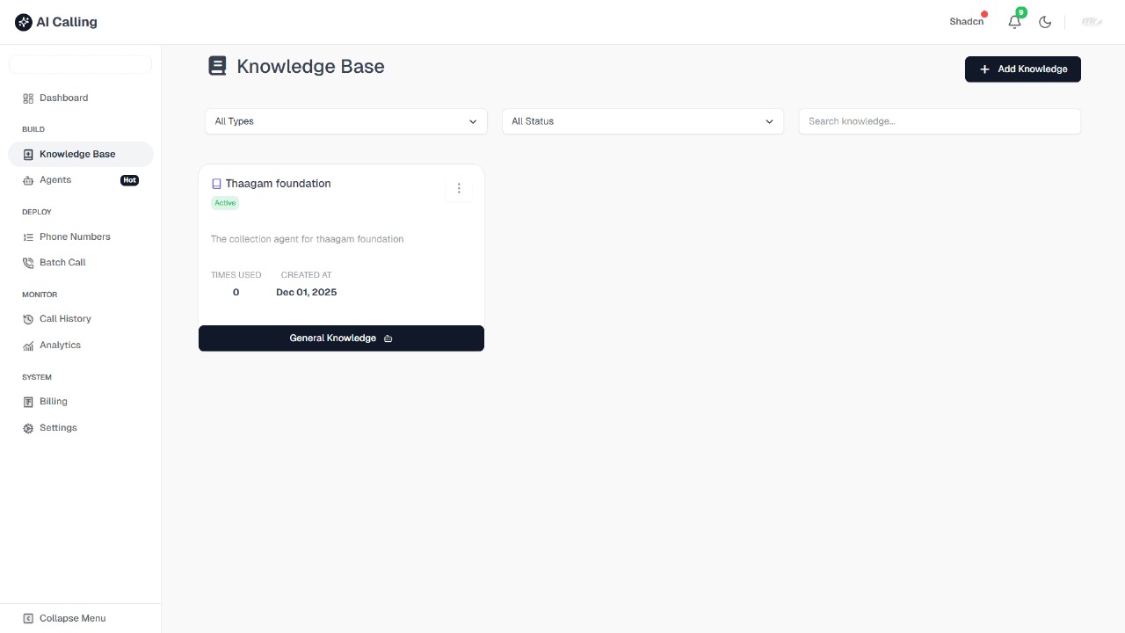Toggle the Active status badge on Thaagam foundation
This screenshot has height=633, width=1125.
click(x=225, y=203)
